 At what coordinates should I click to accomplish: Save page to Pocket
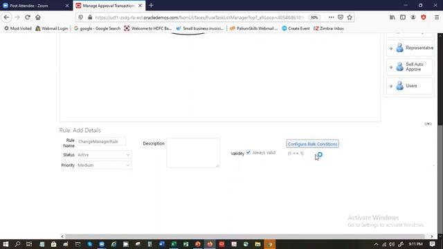pyautogui.click(x=341, y=17)
